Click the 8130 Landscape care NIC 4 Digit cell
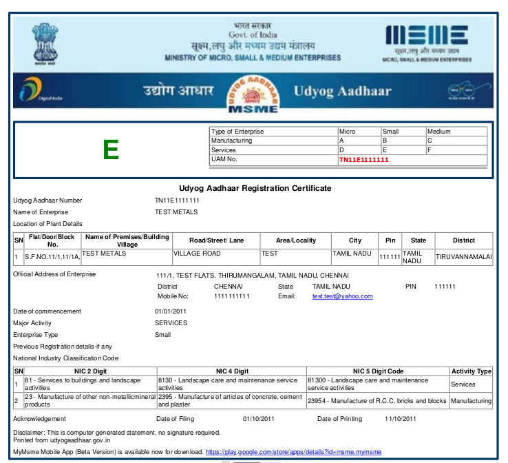 [231, 384]
